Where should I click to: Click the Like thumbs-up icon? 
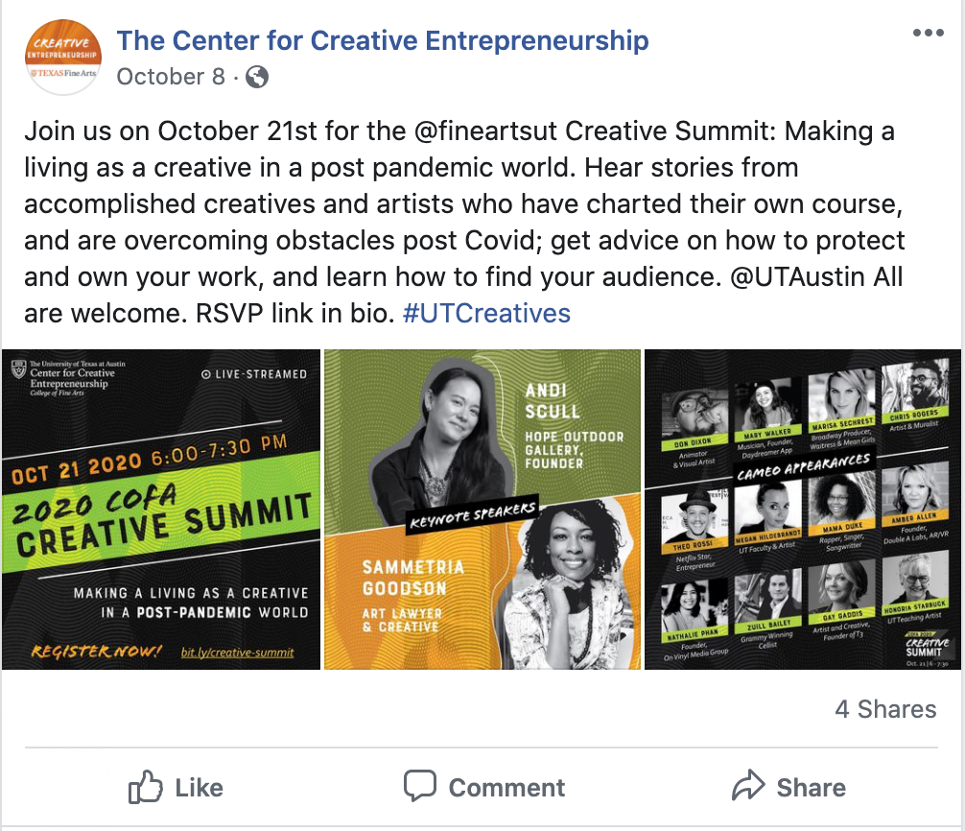(x=145, y=787)
